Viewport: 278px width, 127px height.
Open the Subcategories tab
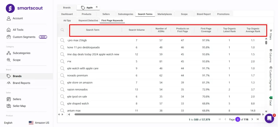125,14
